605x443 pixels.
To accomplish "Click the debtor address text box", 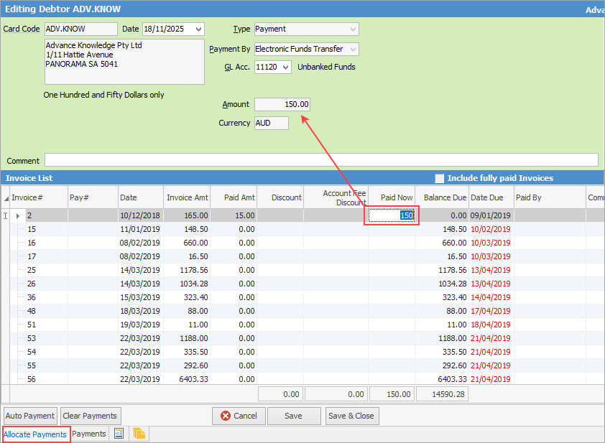I will (x=124, y=62).
